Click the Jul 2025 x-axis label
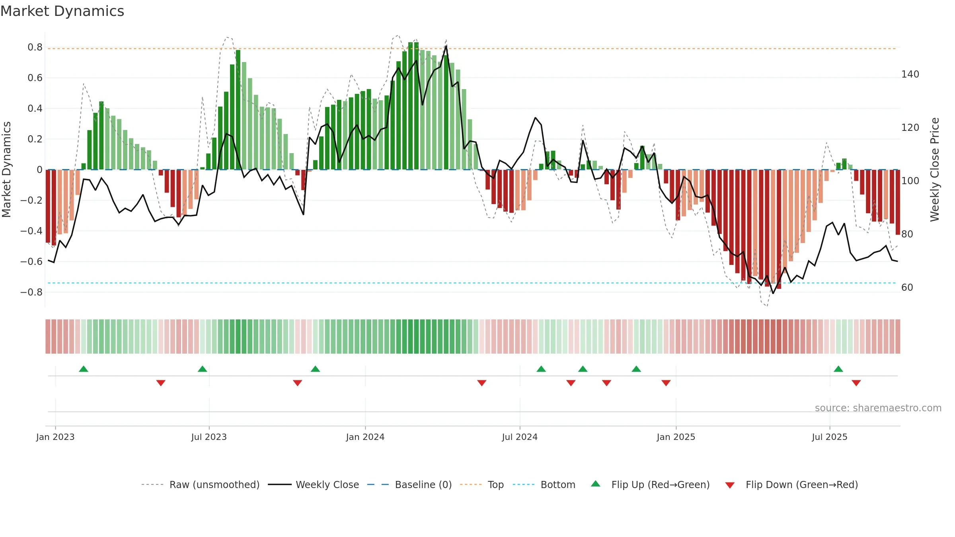This screenshot has width=955, height=537. point(830,437)
